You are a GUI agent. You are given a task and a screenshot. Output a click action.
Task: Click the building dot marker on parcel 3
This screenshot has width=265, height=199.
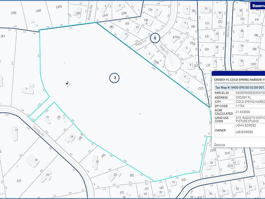point(67,83)
